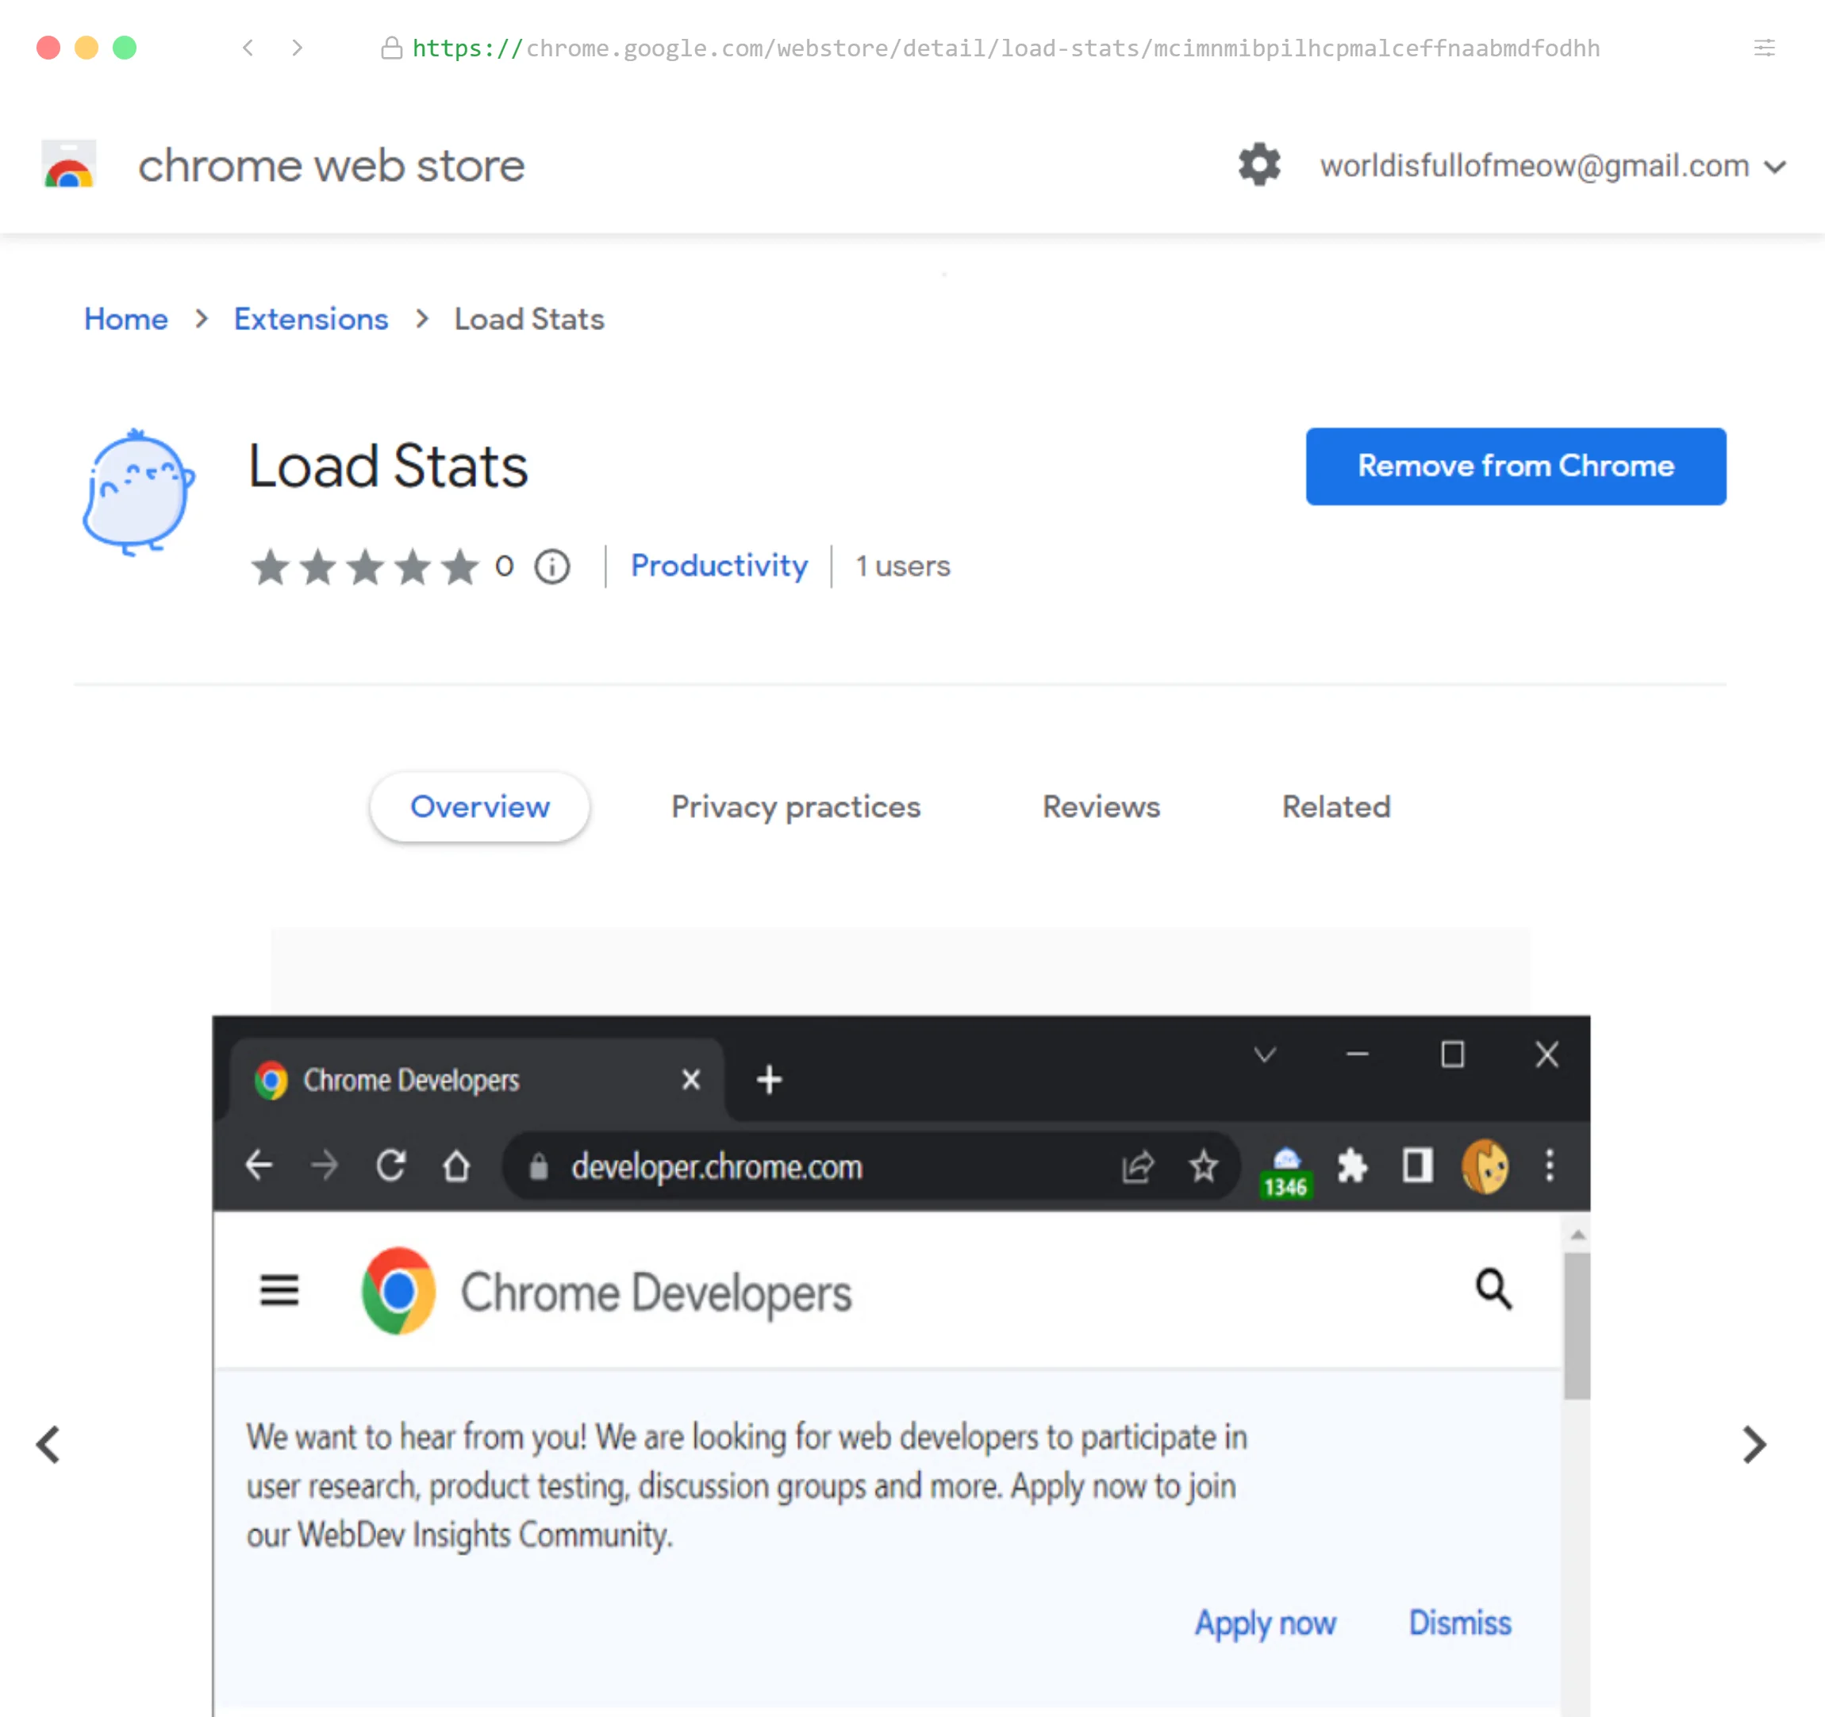Click the five-star rating display
1825x1717 pixels.
[x=364, y=567]
